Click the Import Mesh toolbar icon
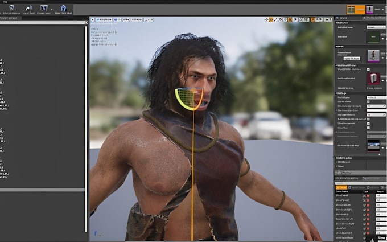 pos(28,9)
